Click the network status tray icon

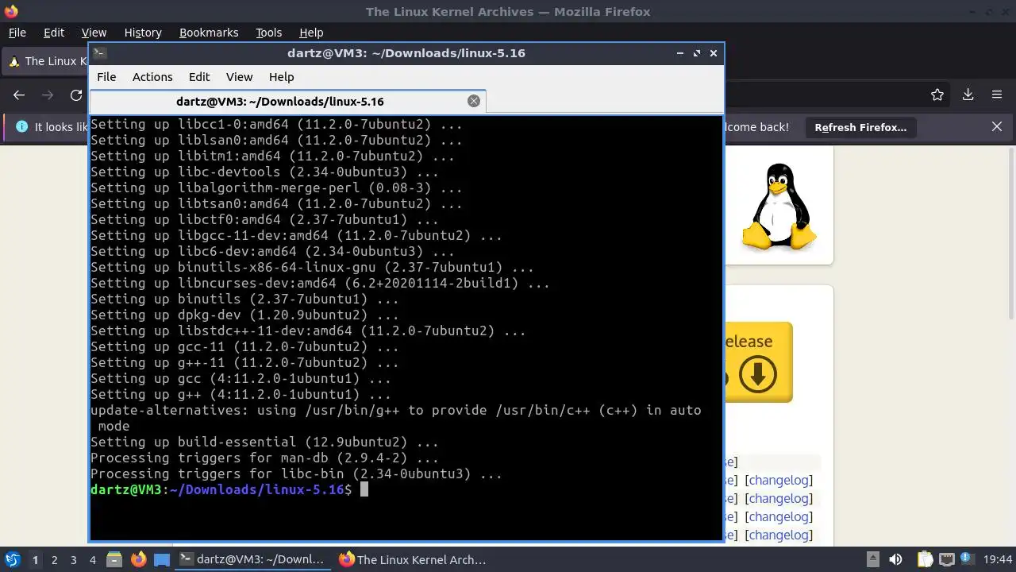[946, 559]
